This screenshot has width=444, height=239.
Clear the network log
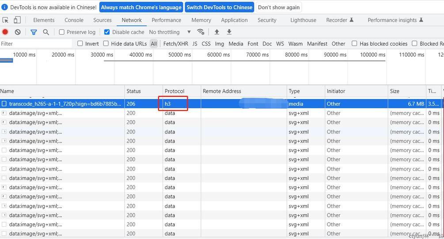pos(18,32)
